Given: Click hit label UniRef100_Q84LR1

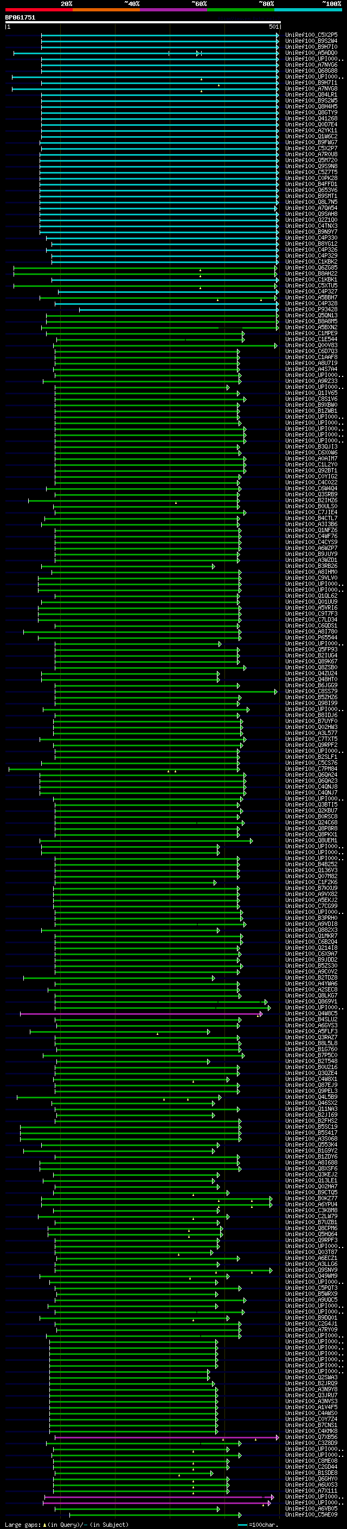Looking at the screenshot, I should tap(311, 94).
